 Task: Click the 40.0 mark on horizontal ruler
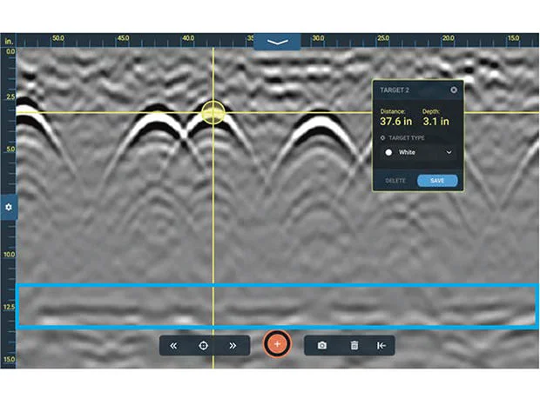click(188, 39)
